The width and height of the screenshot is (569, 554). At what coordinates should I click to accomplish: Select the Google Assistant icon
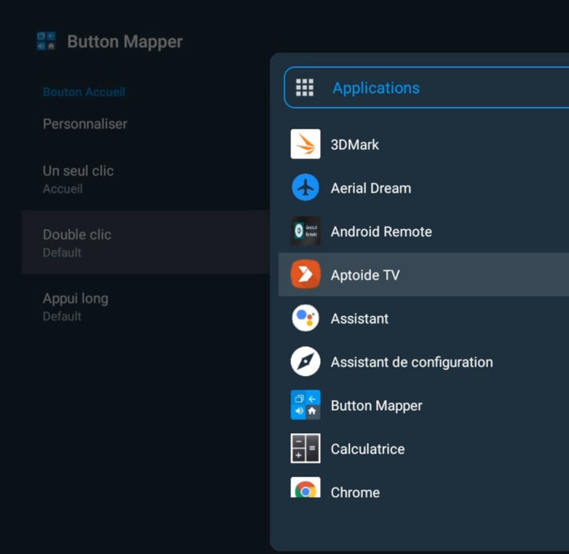pos(305,319)
